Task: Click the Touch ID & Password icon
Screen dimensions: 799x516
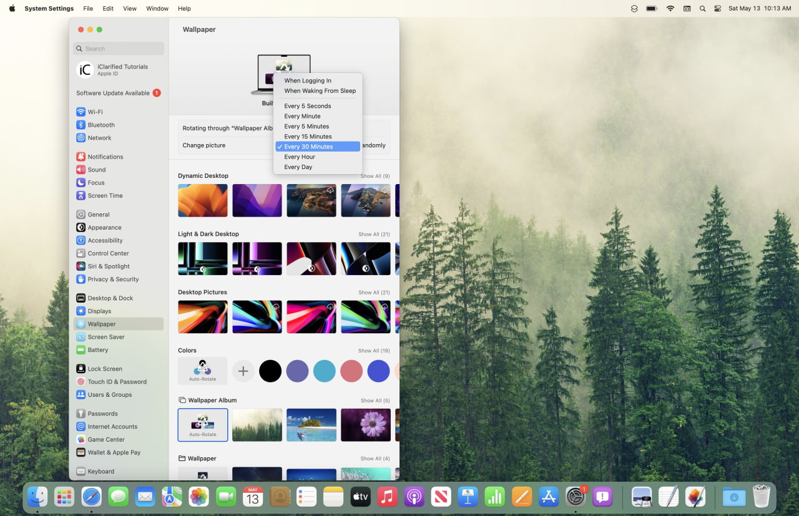Action: point(82,381)
